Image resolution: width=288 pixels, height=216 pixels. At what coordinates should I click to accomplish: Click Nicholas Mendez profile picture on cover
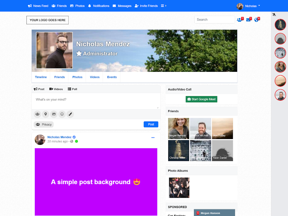point(54,50)
